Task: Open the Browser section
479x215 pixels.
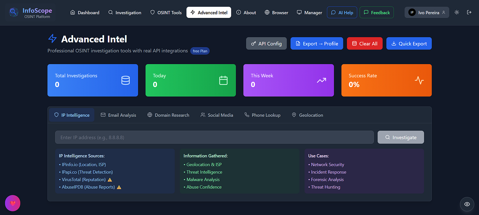Action: tap(276, 12)
